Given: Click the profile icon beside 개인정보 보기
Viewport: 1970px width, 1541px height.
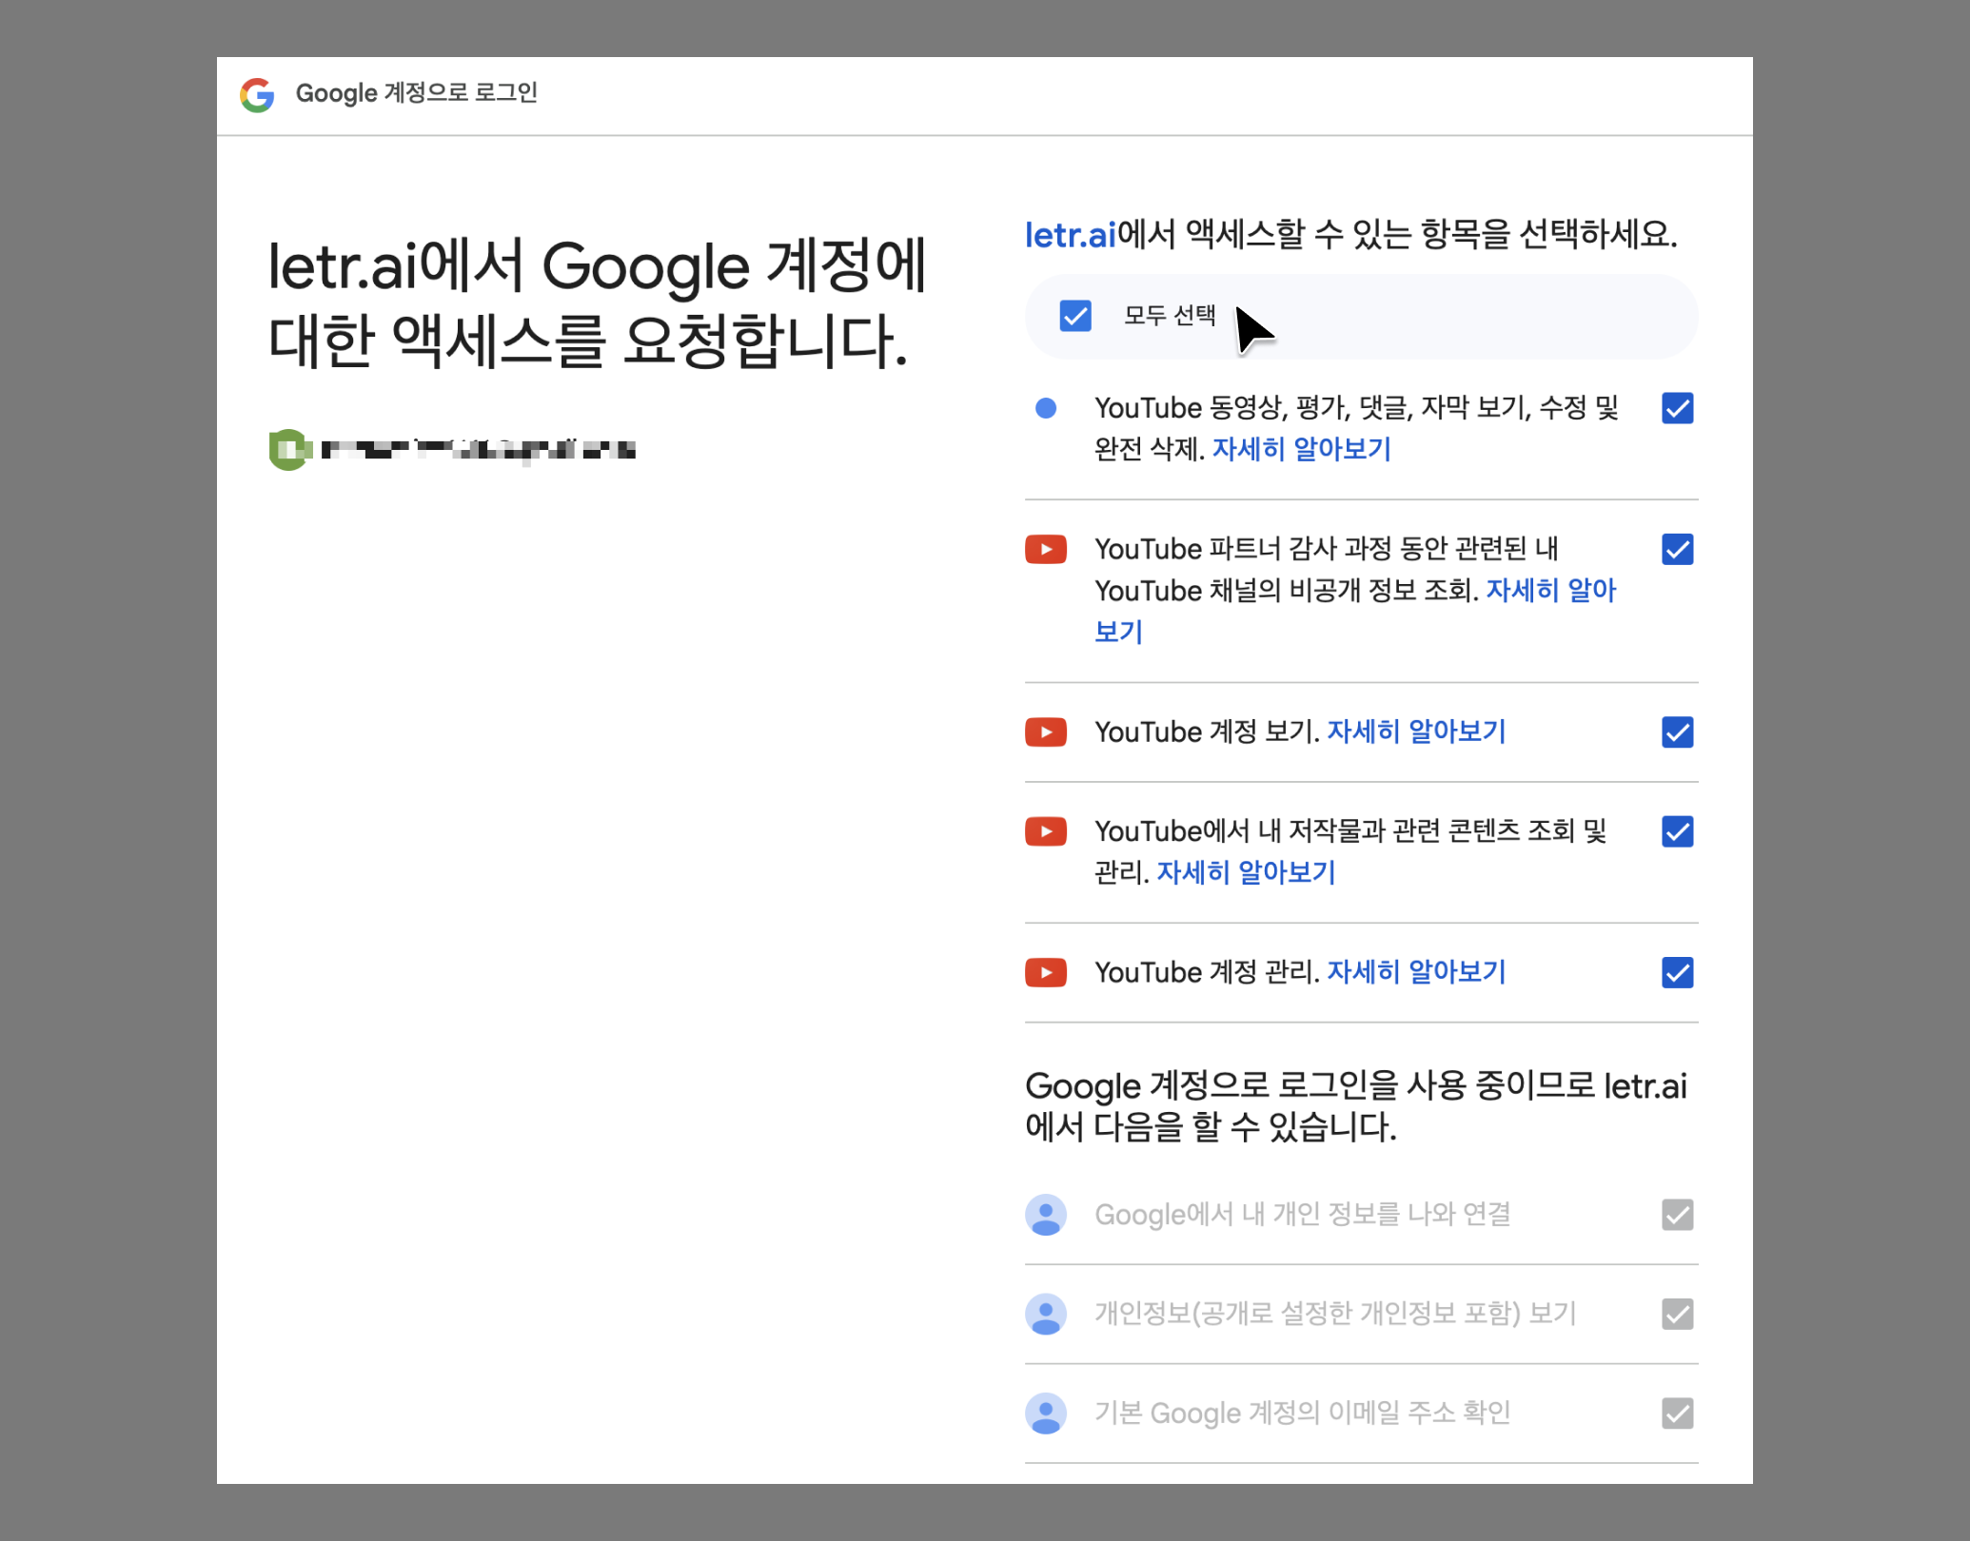Looking at the screenshot, I should [x=1045, y=1314].
